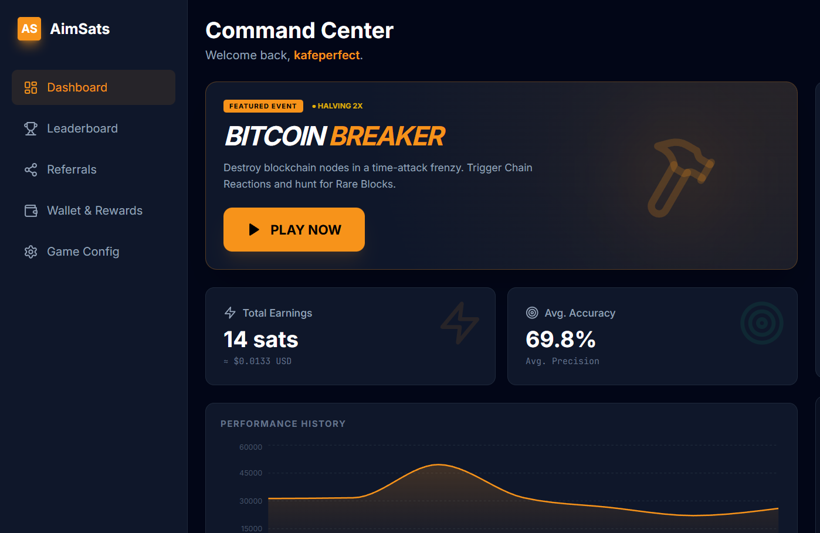Viewport: 820px width, 533px height.
Task: Open Game Config via the gear icon
Action: point(31,251)
